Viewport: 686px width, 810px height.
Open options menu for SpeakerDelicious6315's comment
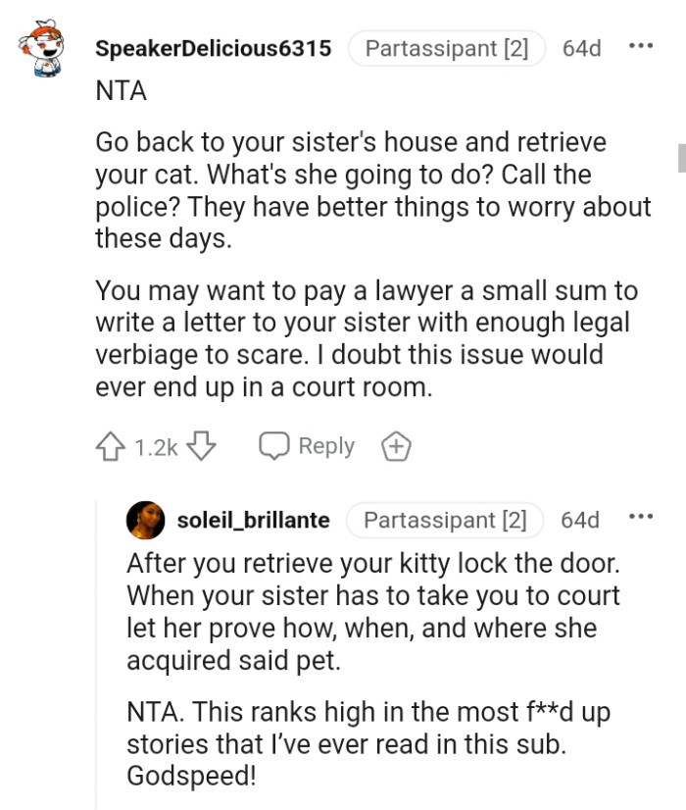[x=641, y=47]
